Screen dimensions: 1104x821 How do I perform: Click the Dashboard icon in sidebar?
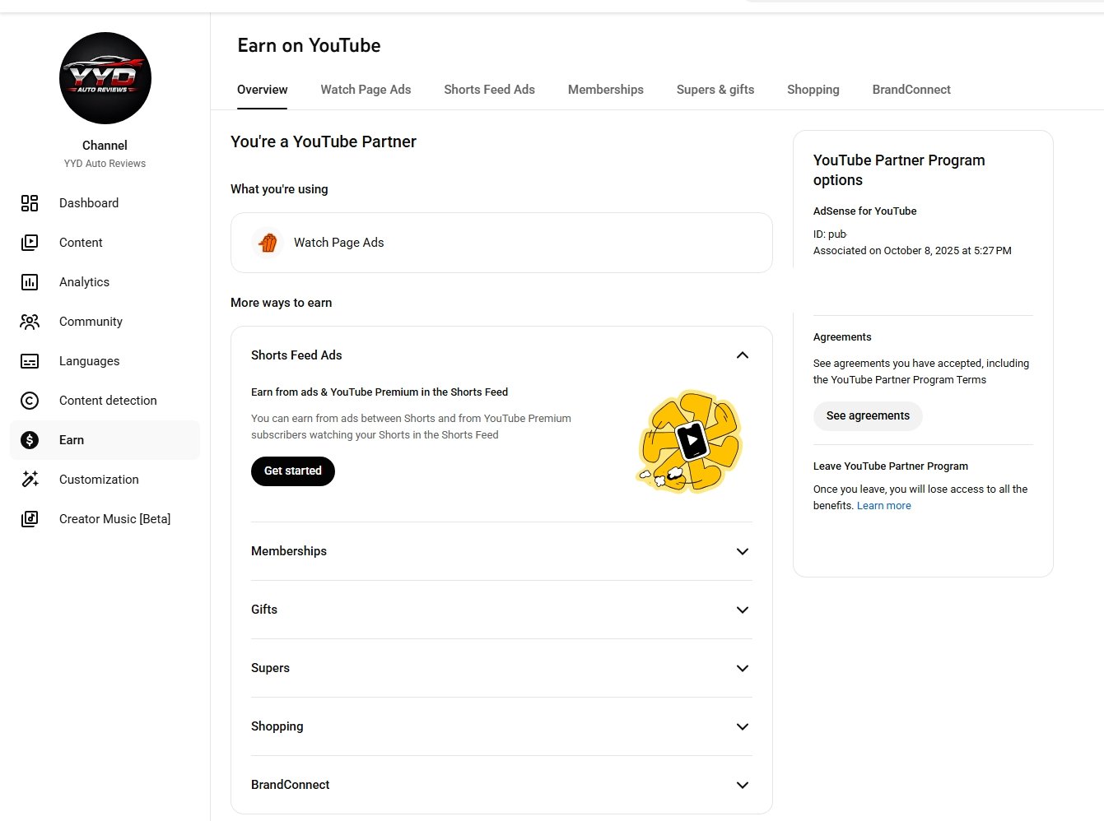pyautogui.click(x=30, y=203)
